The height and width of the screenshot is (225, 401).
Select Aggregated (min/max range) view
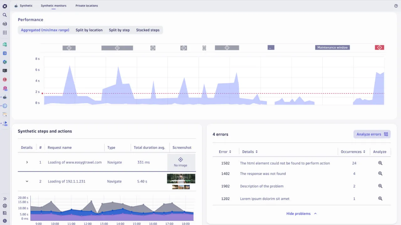tap(45, 30)
